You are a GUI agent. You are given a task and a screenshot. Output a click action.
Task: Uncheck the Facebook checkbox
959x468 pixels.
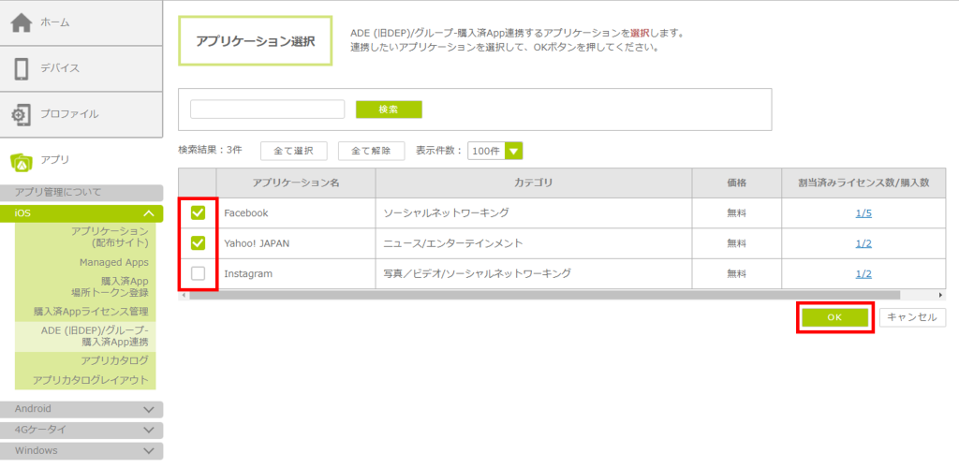pyautogui.click(x=198, y=212)
